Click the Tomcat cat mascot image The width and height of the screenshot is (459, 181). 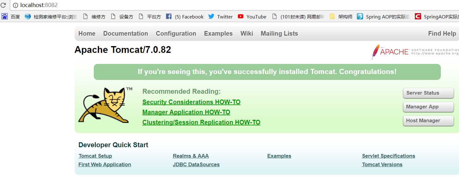pos(105,105)
